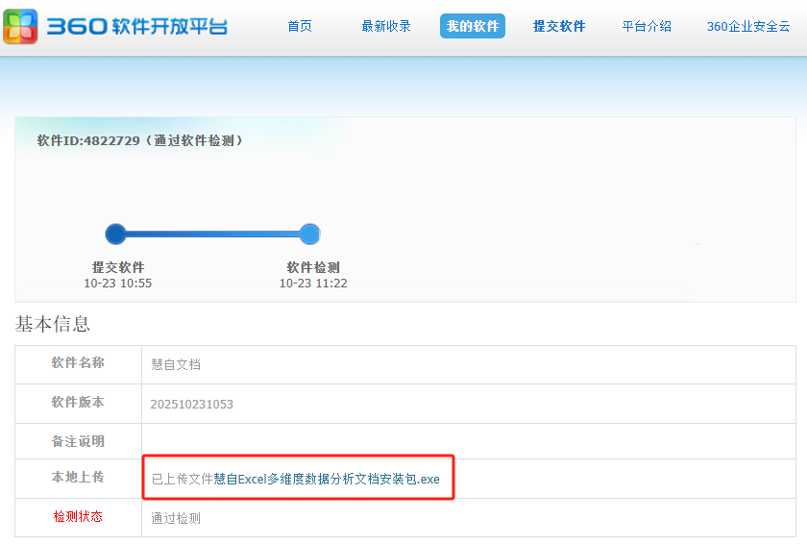Click the progress bar between steps
The width and height of the screenshot is (807, 544).
(211, 234)
